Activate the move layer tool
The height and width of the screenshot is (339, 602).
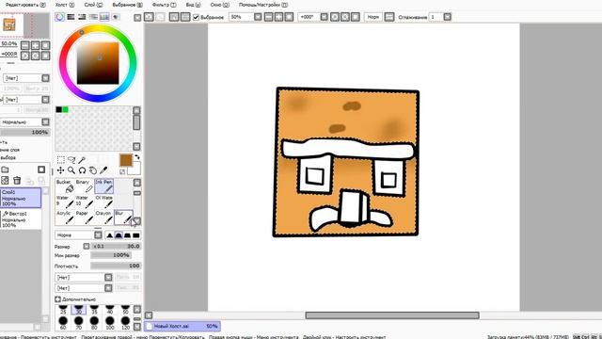tap(60, 170)
